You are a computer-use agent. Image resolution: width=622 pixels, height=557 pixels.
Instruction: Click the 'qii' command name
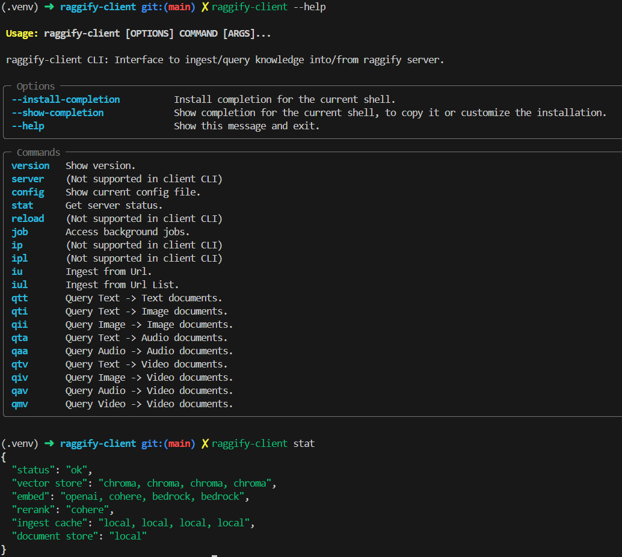(20, 325)
